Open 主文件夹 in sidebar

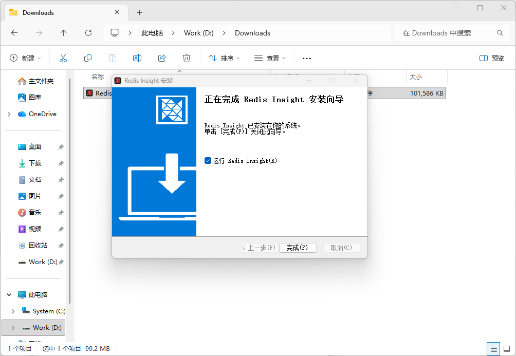coord(35,81)
